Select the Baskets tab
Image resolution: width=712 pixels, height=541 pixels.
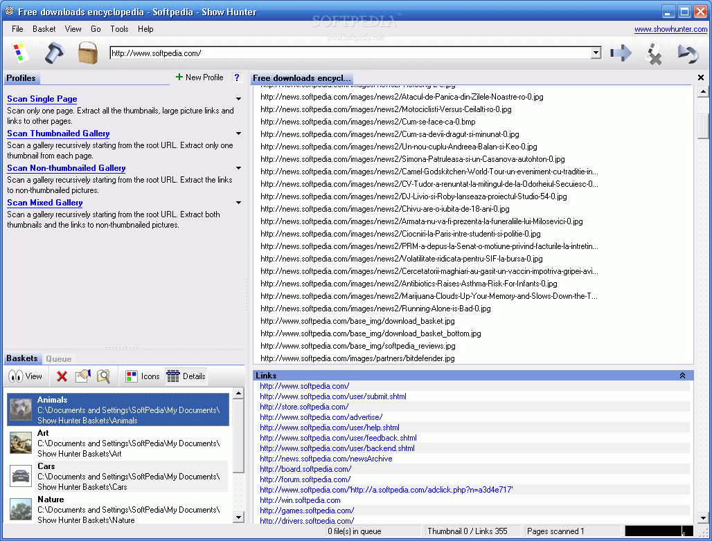tap(21, 358)
